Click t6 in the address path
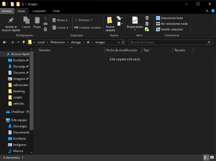The image size is (216, 161). tap(88, 42)
